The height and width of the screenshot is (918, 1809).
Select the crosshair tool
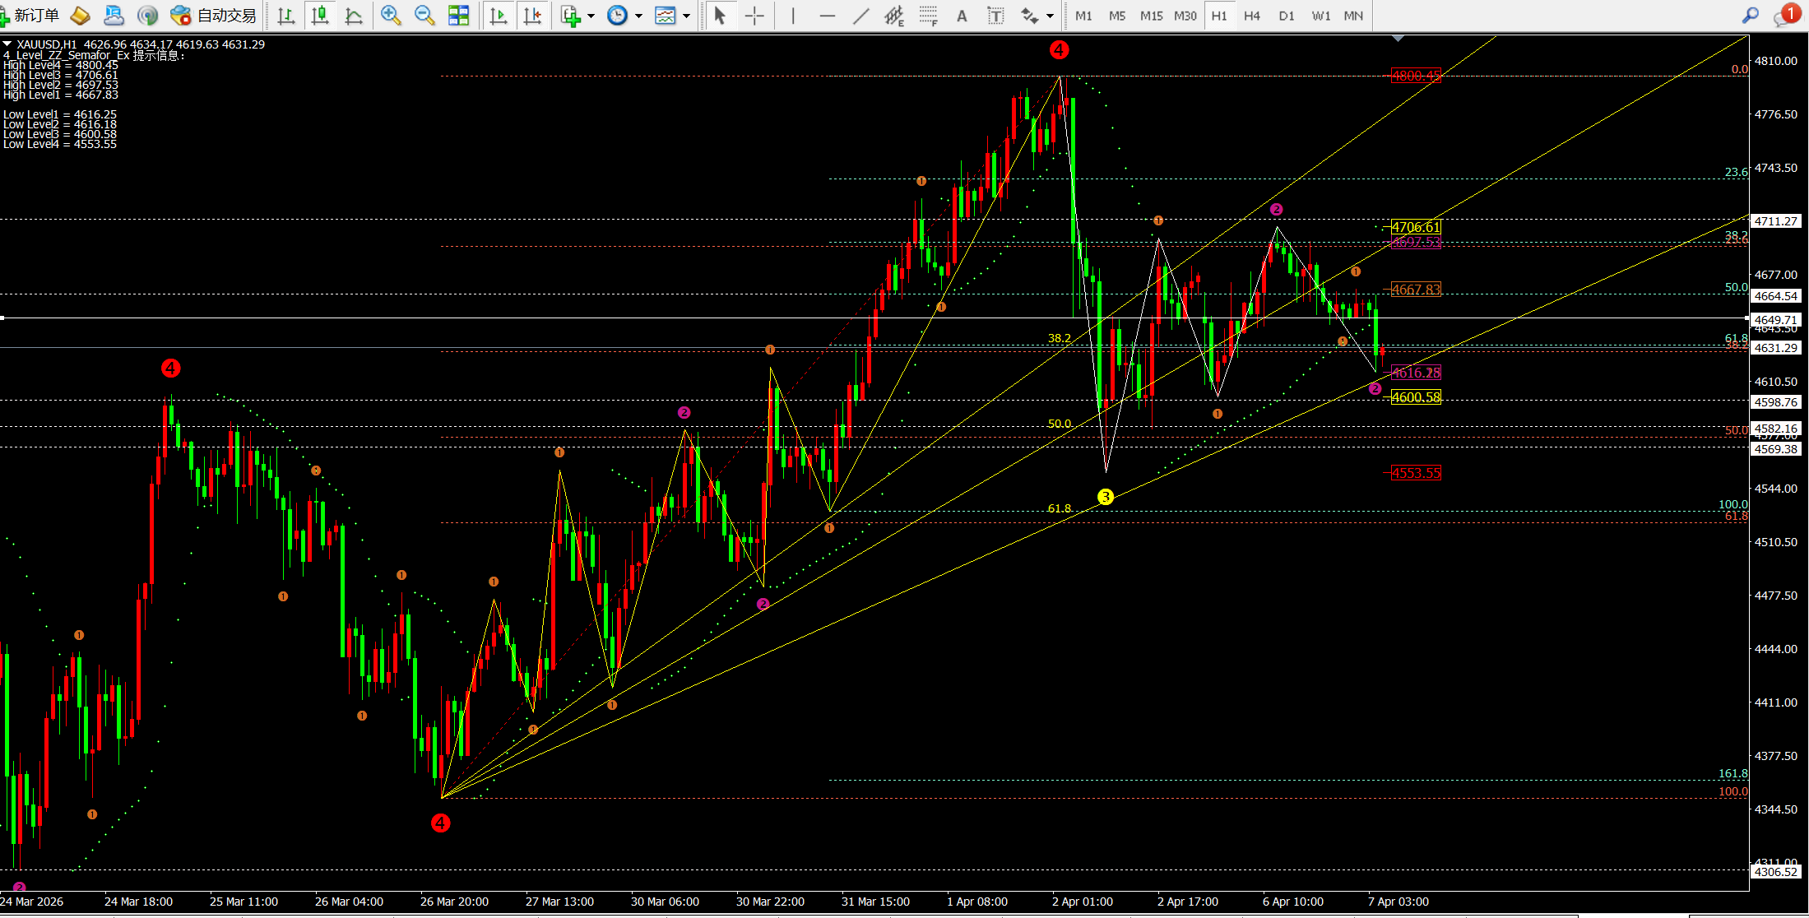coord(754,15)
